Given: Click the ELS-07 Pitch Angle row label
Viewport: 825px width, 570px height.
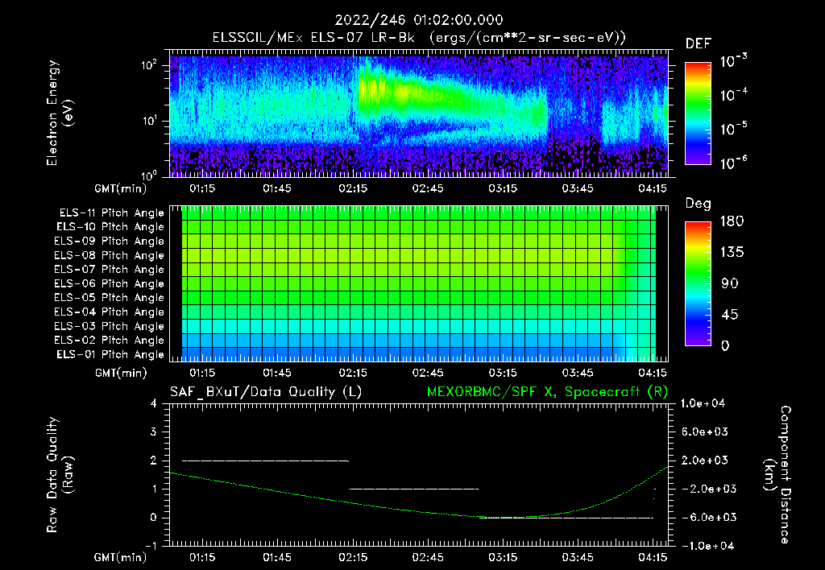Looking at the screenshot, I should (x=110, y=269).
